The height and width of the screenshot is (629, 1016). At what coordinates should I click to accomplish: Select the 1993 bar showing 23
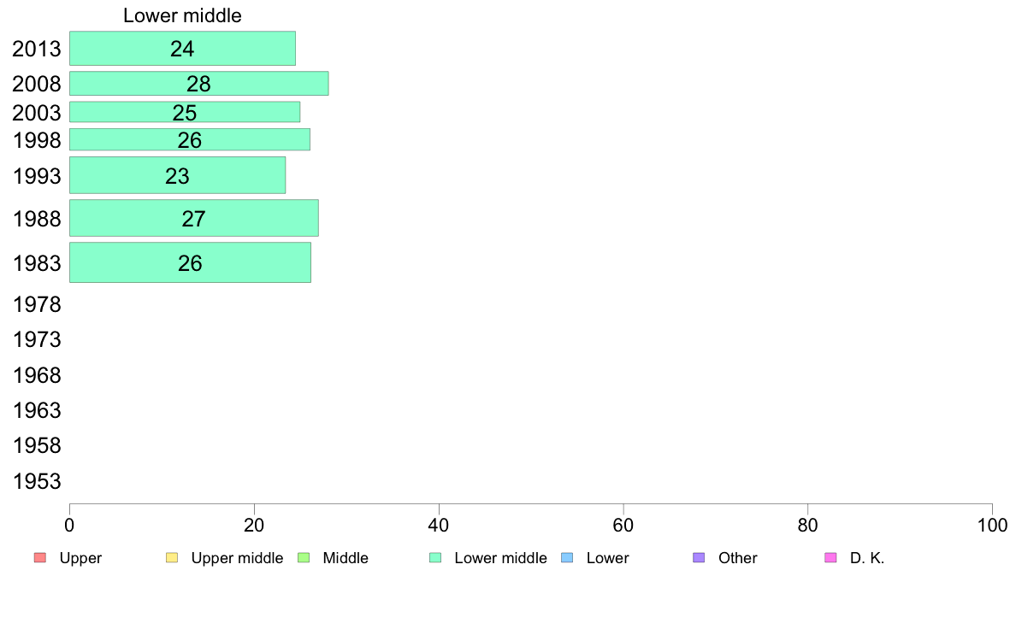(178, 175)
